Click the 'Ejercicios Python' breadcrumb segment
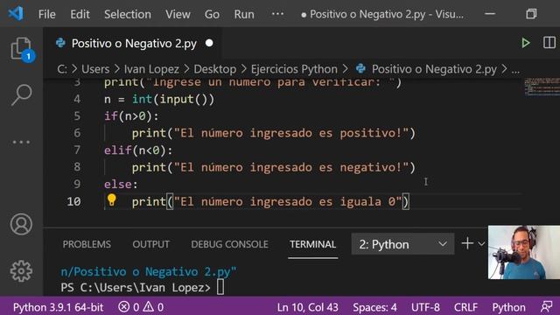The image size is (560, 315). pyautogui.click(x=294, y=69)
